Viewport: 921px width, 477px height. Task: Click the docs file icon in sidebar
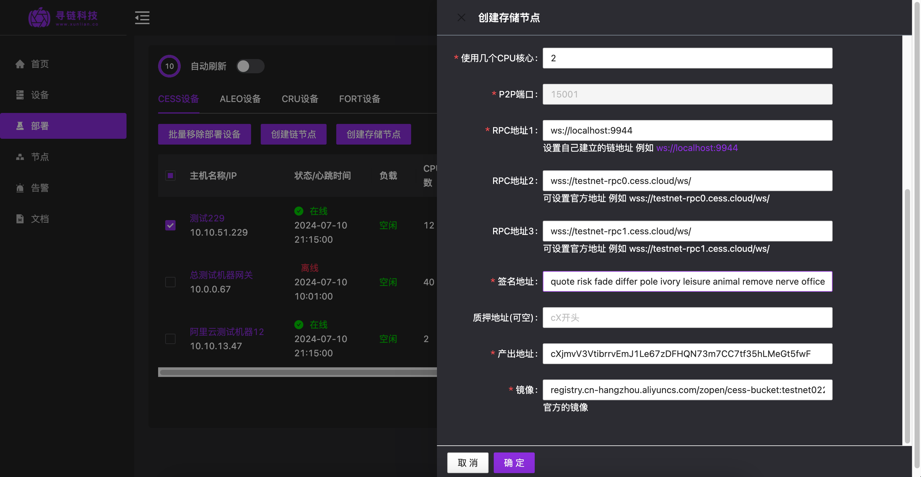point(20,219)
